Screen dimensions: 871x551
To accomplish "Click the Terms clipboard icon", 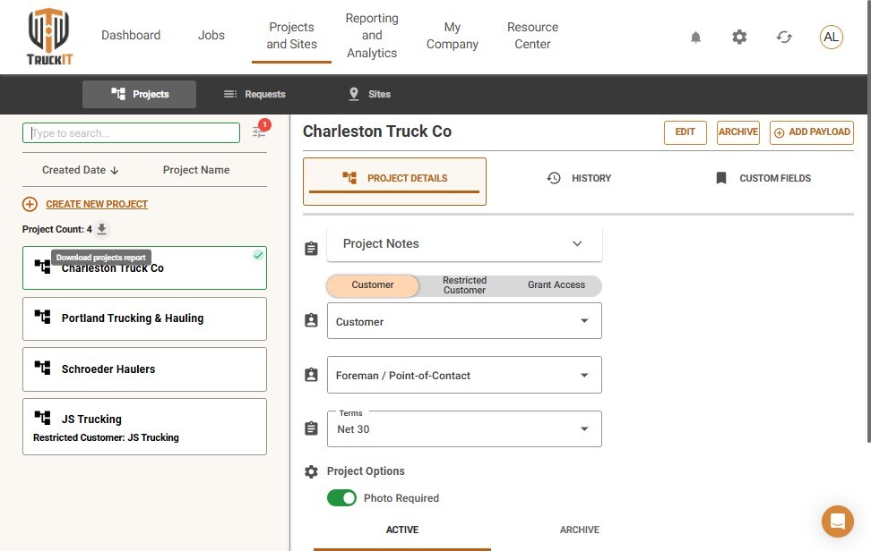I will coord(311,428).
